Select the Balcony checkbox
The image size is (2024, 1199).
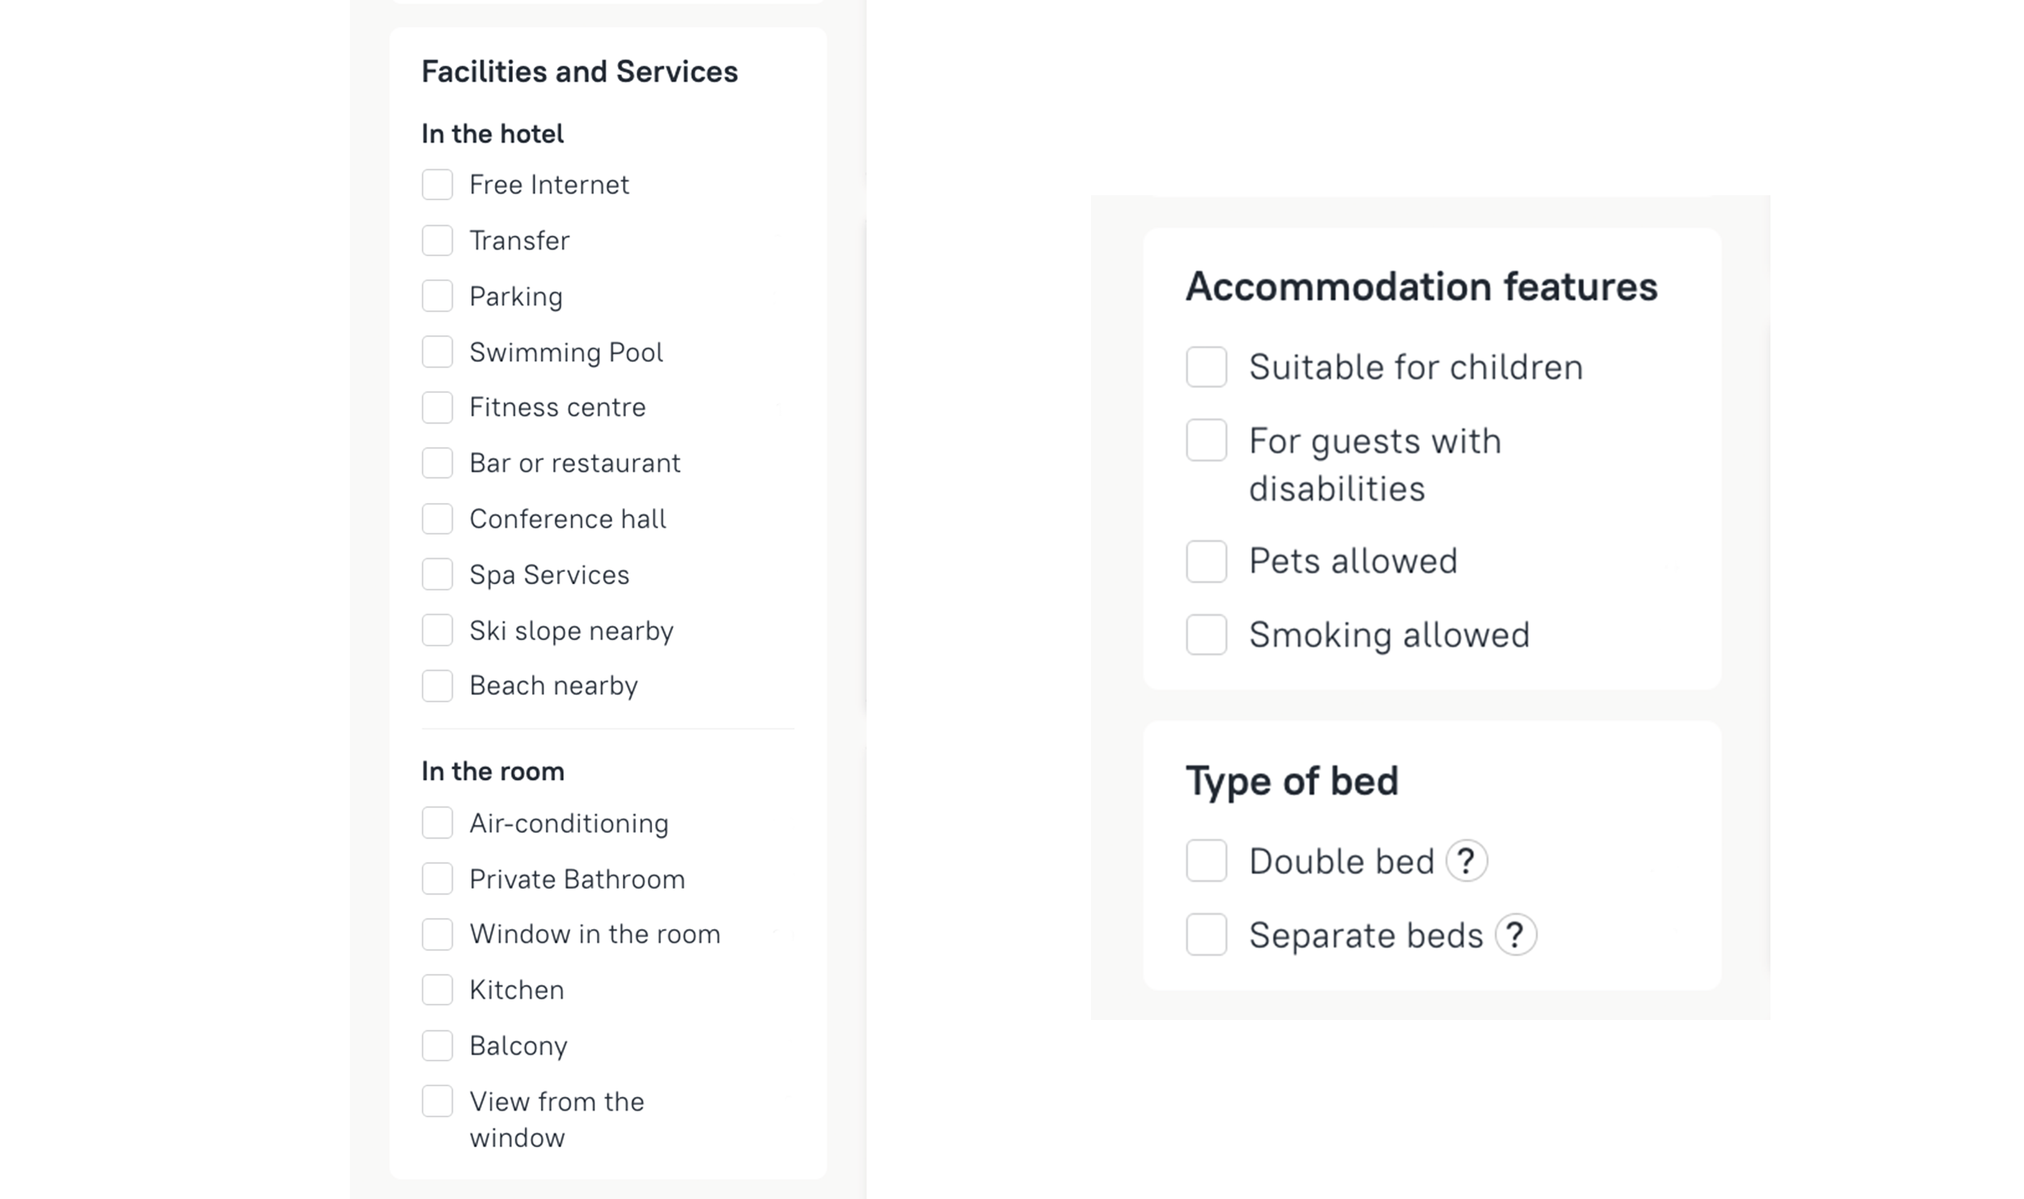coord(437,1046)
